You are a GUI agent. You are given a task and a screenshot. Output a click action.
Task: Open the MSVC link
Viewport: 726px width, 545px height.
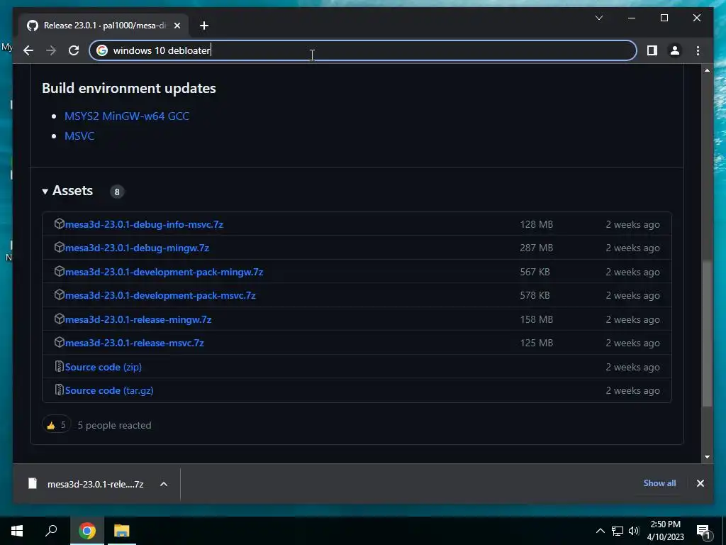tap(79, 136)
